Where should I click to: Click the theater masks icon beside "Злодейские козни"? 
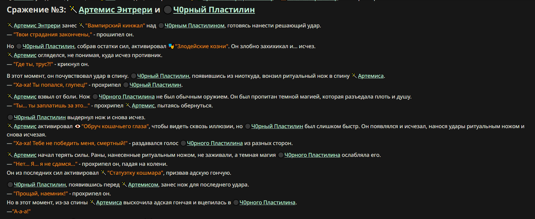pos(171,46)
